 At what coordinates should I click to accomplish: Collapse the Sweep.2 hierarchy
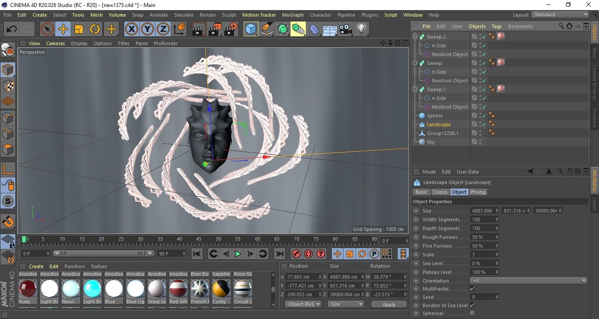click(415, 37)
